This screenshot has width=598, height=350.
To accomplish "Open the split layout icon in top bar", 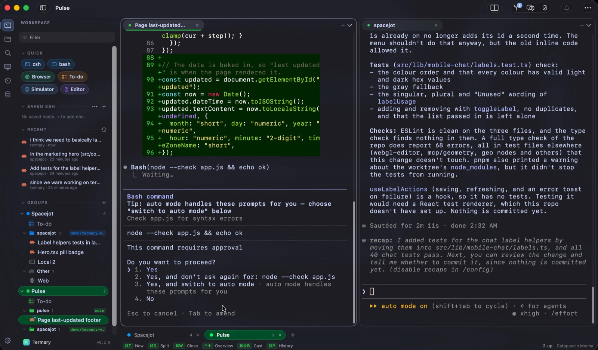I will click(494, 8).
